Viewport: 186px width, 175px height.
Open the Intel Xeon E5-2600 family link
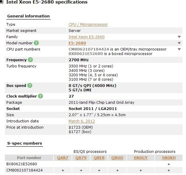[x=86, y=37]
